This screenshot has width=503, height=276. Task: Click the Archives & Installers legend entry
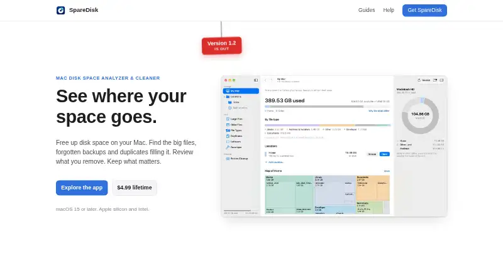tap(303, 129)
